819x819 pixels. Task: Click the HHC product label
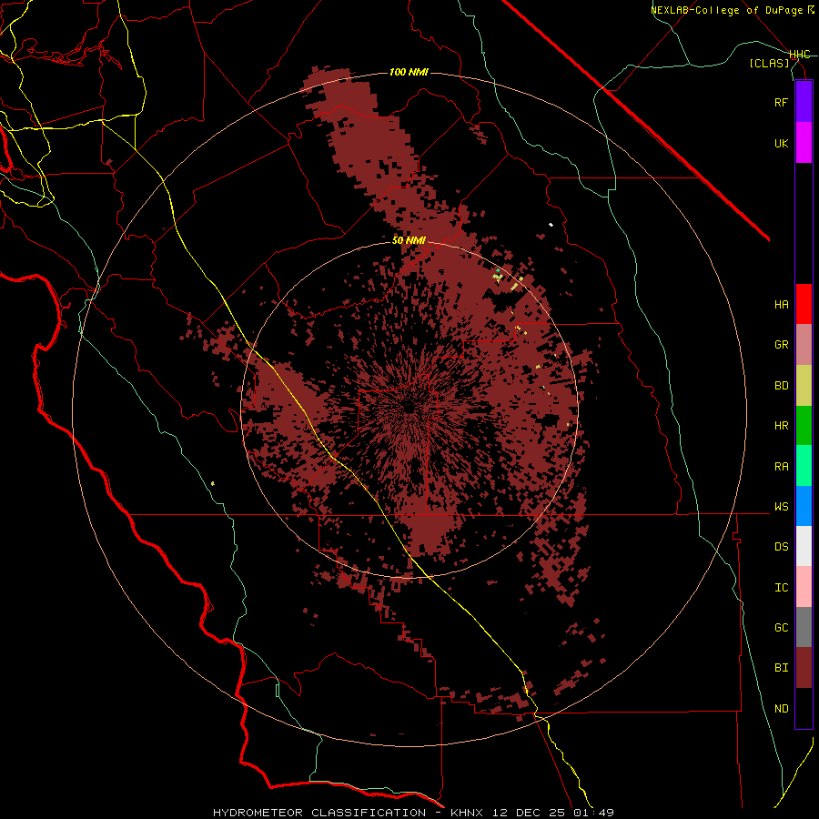(800, 55)
